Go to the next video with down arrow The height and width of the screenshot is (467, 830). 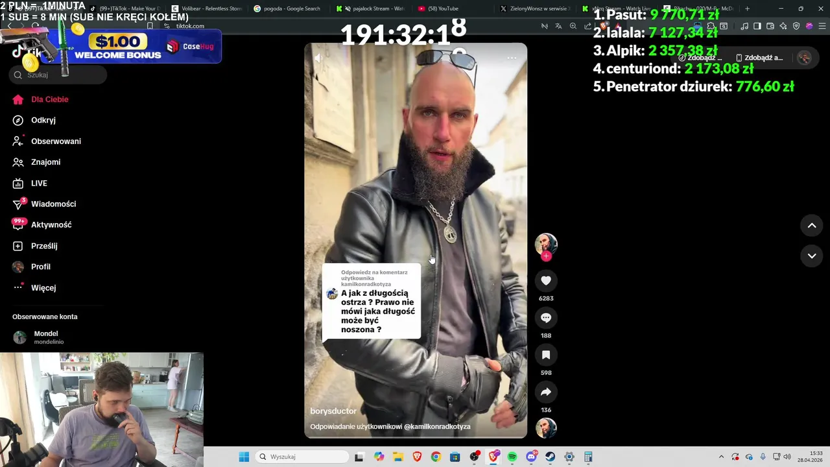[x=812, y=256]
